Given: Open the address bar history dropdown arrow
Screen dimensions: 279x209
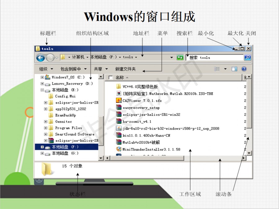Looking at the screenshot, I should coord(172,58).
